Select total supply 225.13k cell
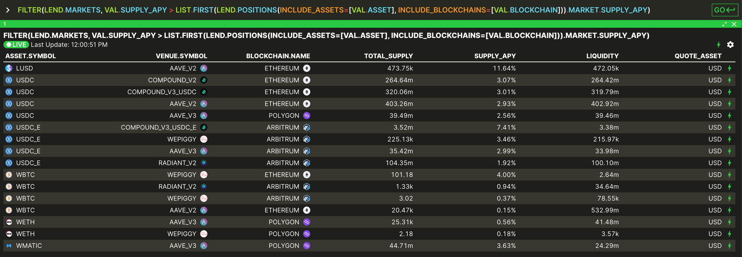Screen dimensions: 742x257 (400, 139)
